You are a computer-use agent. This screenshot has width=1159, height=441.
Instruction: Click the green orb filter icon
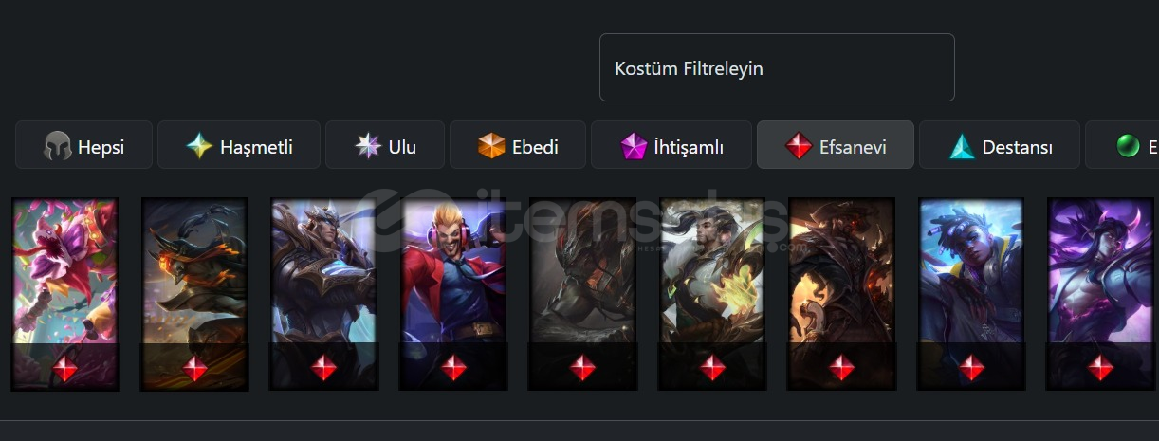click(1128, 146)
